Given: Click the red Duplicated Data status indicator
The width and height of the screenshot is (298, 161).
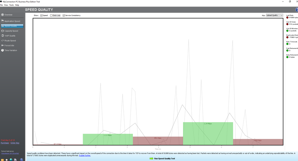Looking at the screenshot, I should point(287,37).
